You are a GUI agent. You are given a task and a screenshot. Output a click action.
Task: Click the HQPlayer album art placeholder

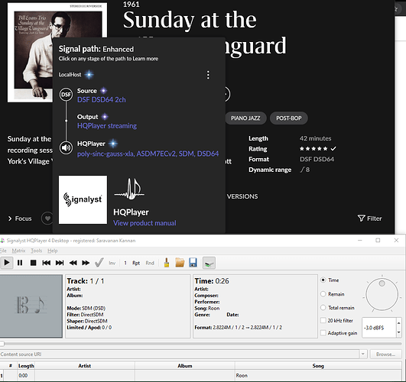31,306
